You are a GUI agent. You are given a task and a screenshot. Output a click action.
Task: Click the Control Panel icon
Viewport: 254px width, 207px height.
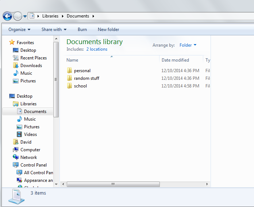click(x=16, y=165)
